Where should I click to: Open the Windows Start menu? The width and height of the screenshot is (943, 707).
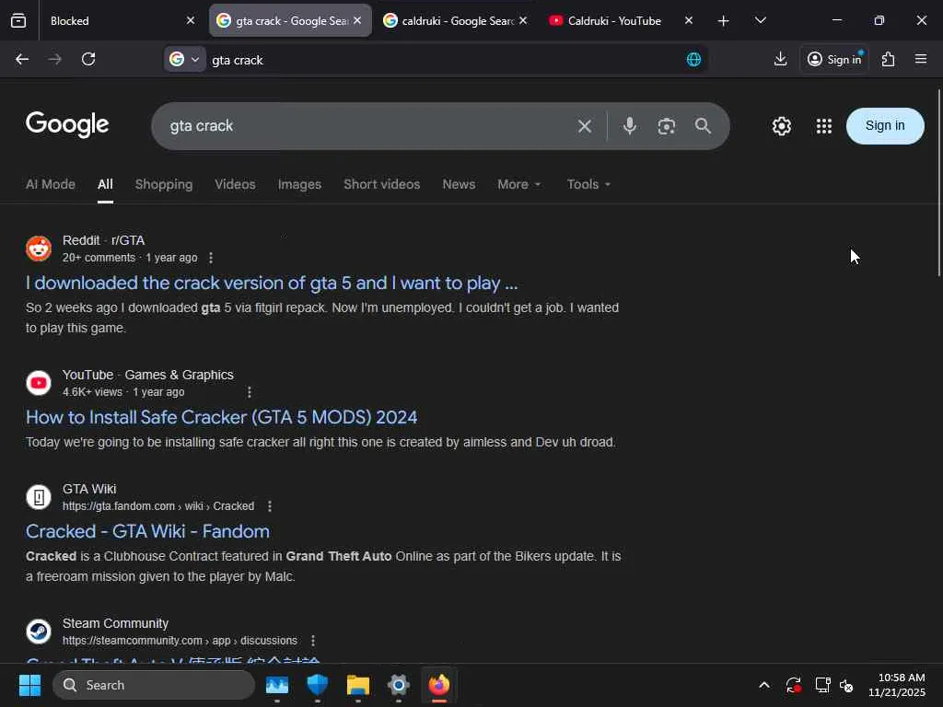point(29,685)
